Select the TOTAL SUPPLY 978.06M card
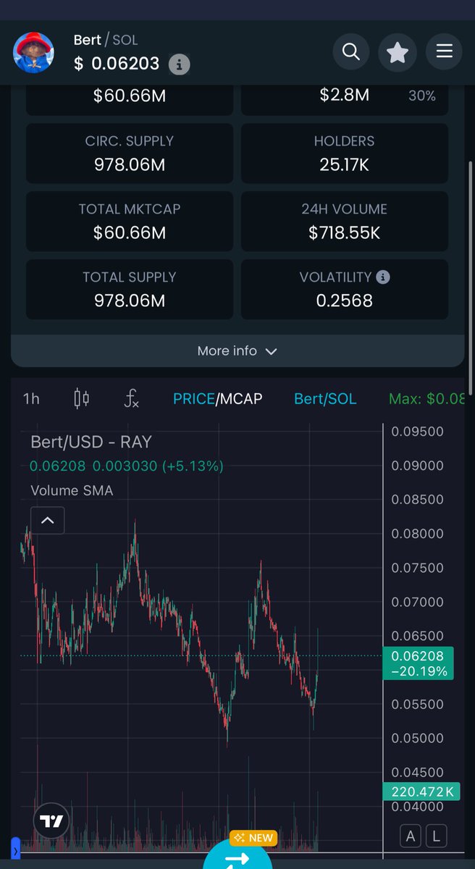This screenshot has width=475, height=869. point(130,290)
